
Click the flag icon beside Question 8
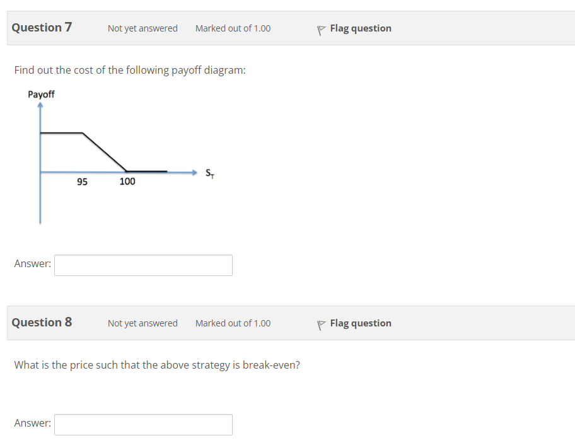coord(321,323)
